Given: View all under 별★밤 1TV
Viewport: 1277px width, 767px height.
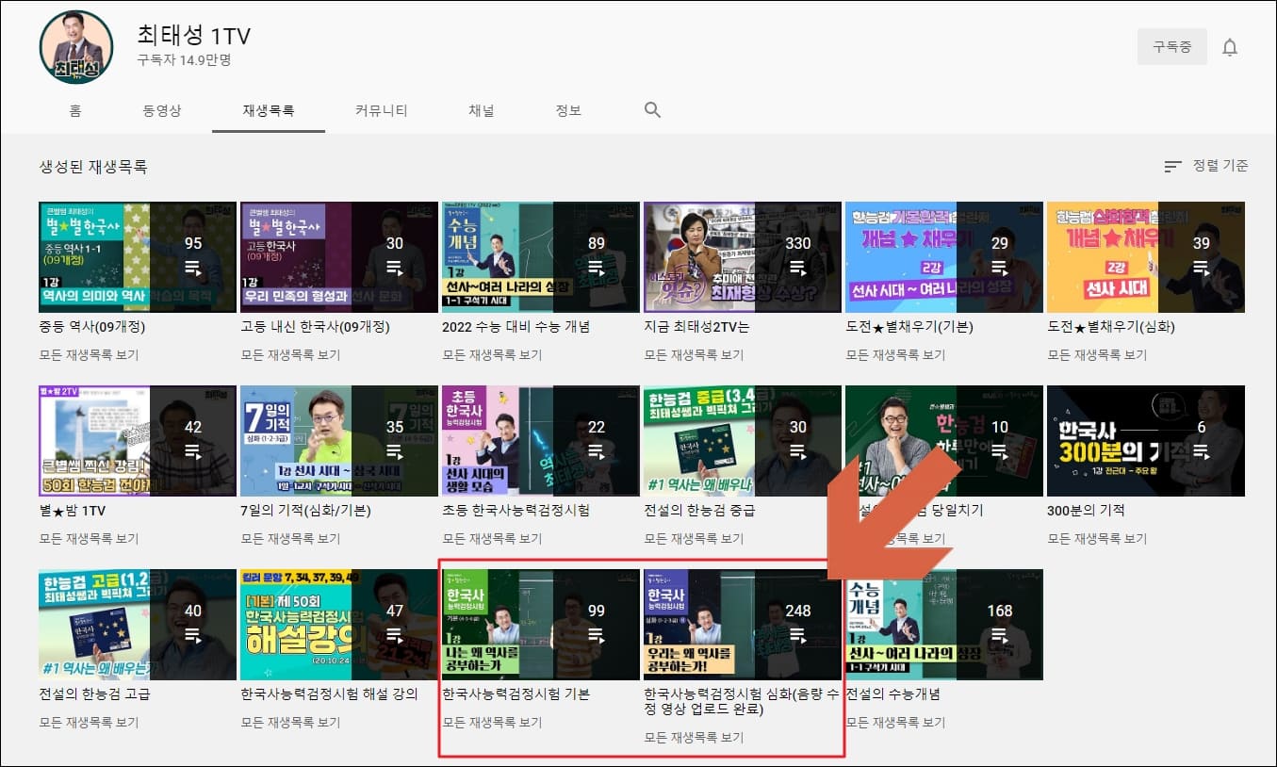Looking at the screenshot, I should [x=89, y=539].
